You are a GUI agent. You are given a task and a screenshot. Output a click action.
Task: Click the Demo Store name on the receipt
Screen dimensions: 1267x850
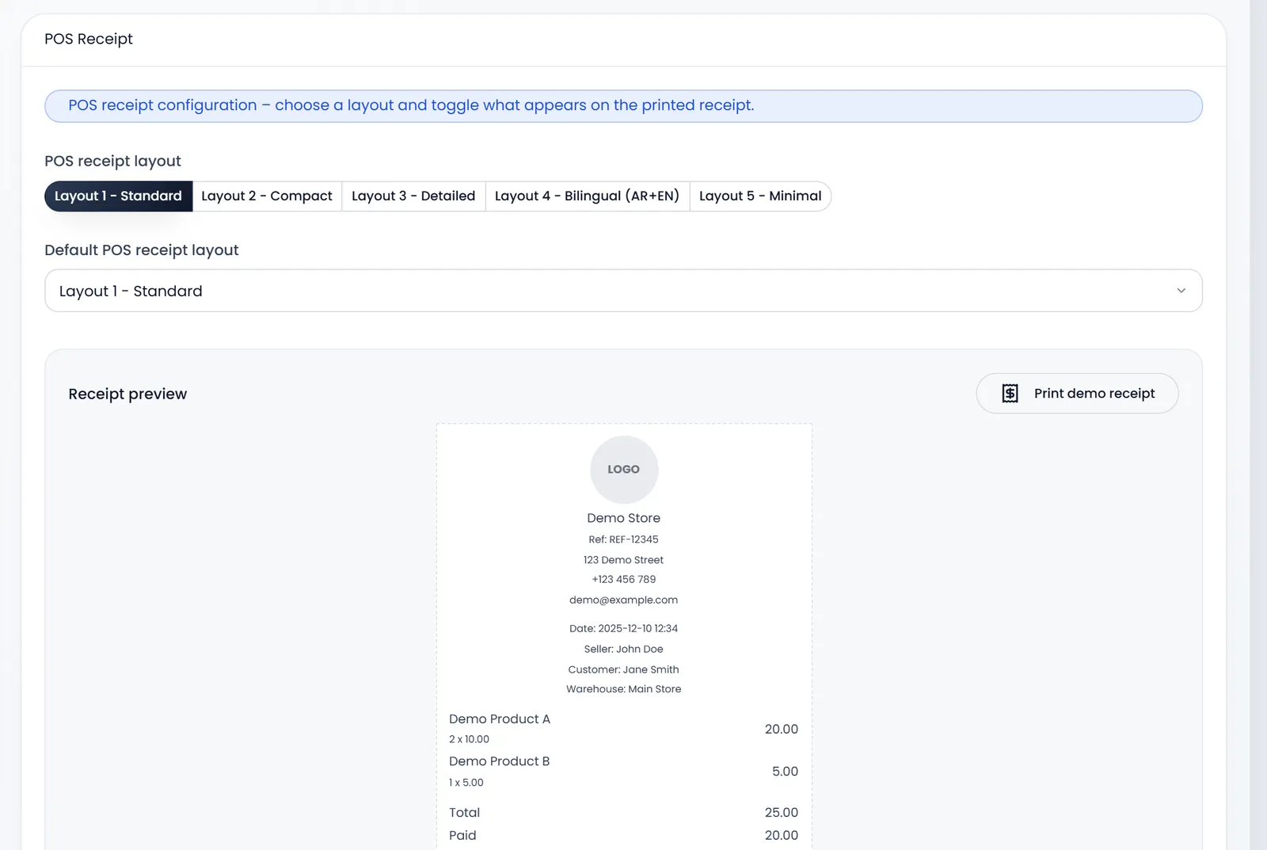coord(624,518)
